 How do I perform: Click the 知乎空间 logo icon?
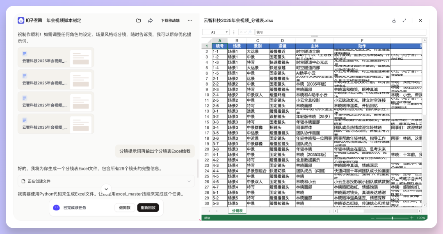click(x=21, y=20)
